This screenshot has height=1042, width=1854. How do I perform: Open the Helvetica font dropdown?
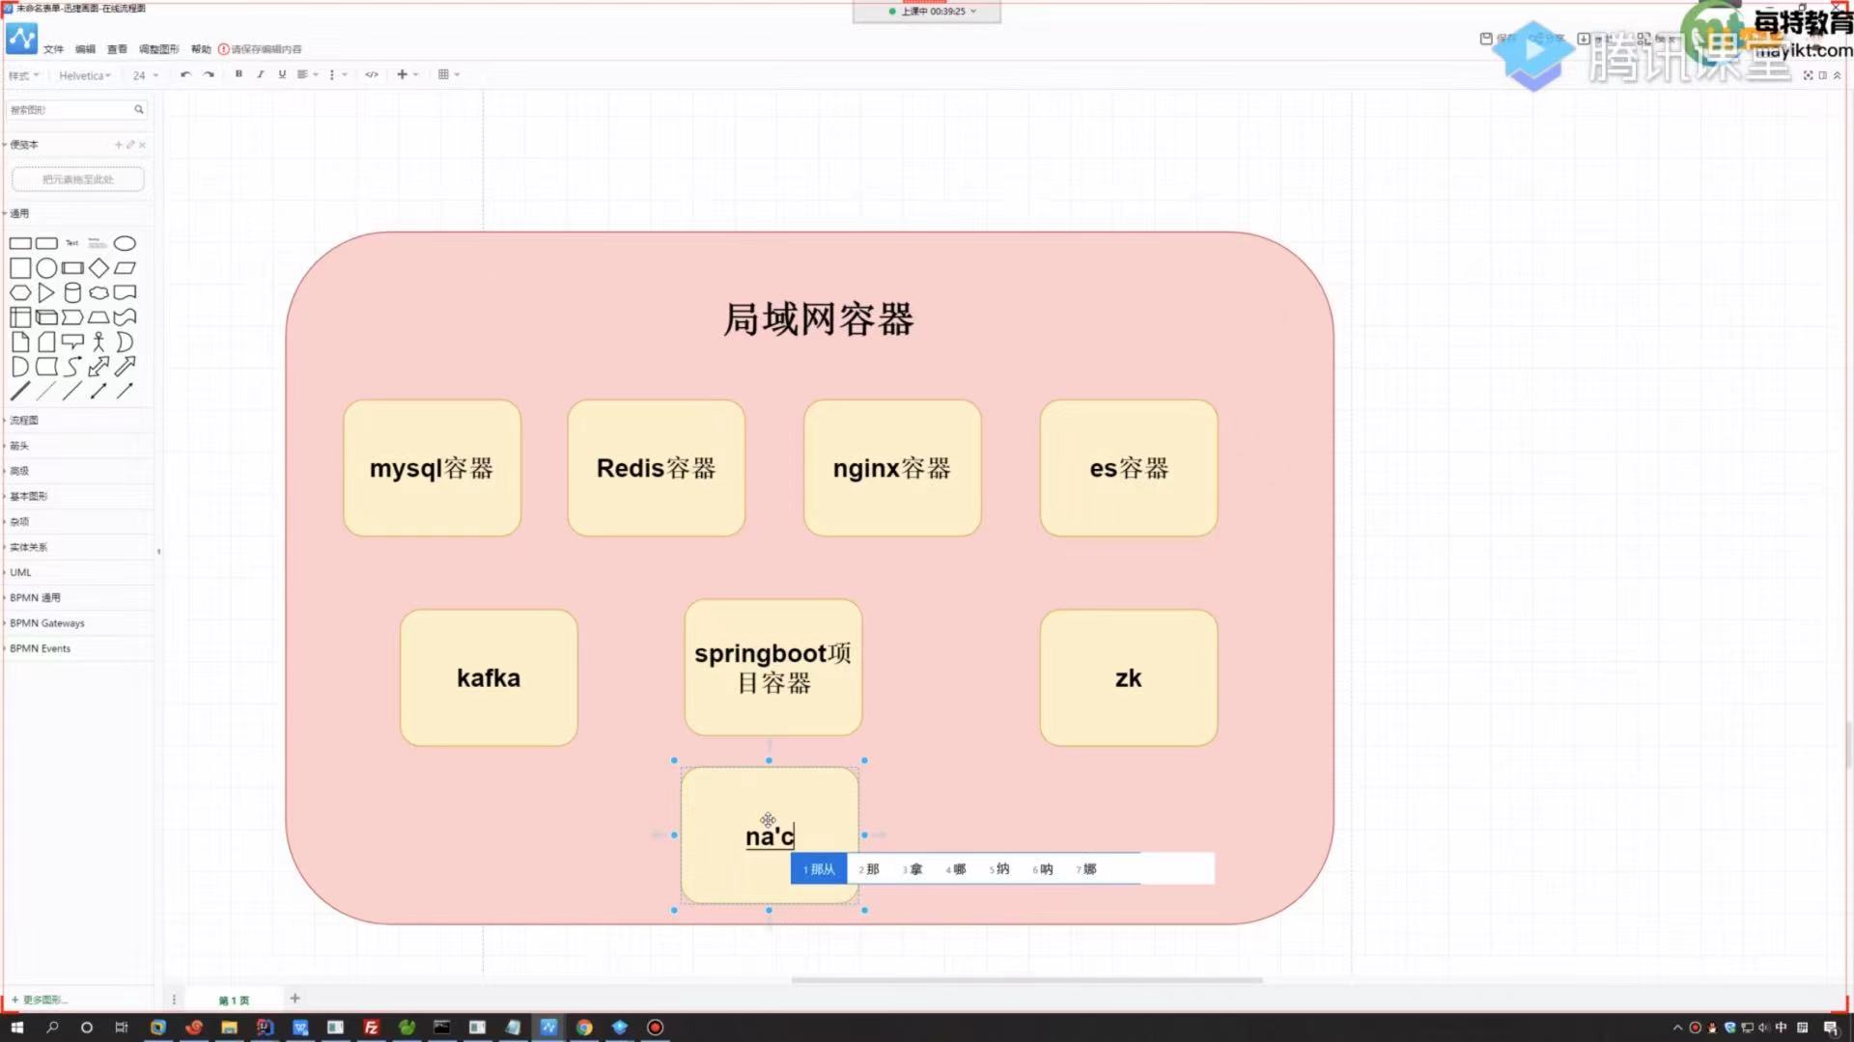coord(85,75)
